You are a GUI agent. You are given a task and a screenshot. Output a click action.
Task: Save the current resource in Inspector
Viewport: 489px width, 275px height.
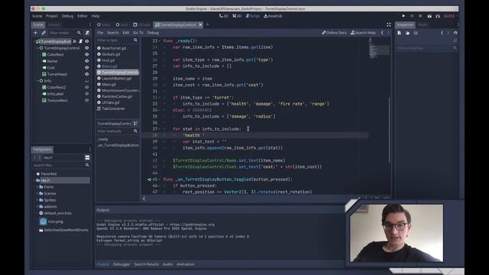(x=416, y=33)
